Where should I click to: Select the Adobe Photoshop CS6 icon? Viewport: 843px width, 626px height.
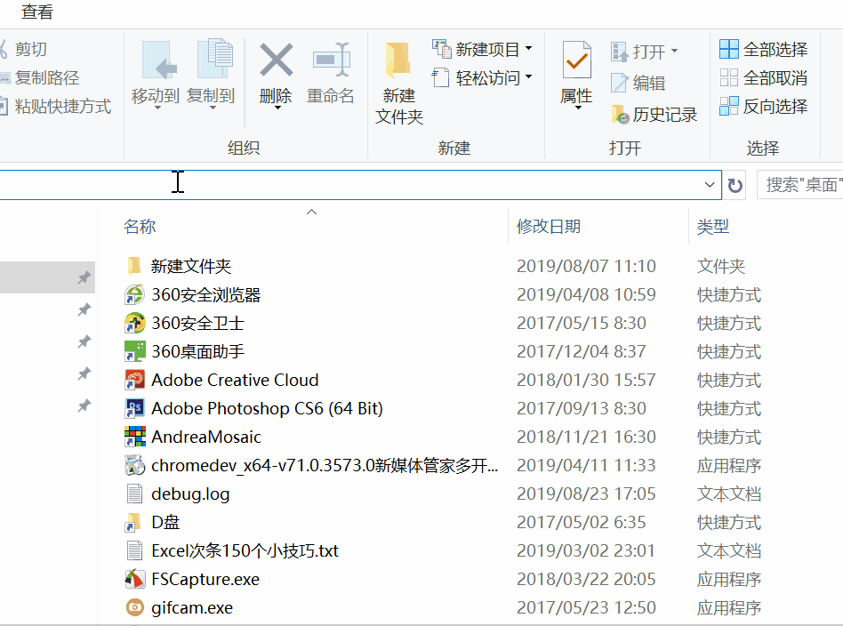(134, 409)
